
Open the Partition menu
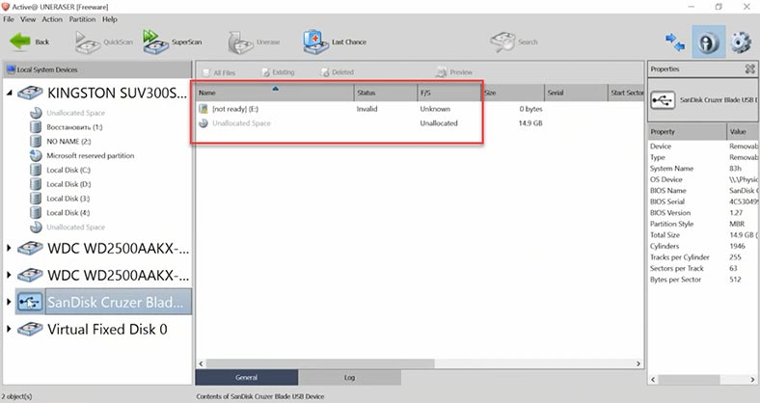(82, 19)
